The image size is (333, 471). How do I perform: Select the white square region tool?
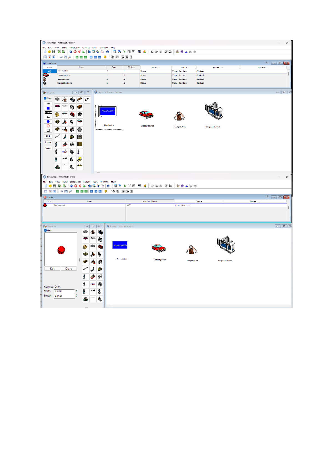point(48,130)
